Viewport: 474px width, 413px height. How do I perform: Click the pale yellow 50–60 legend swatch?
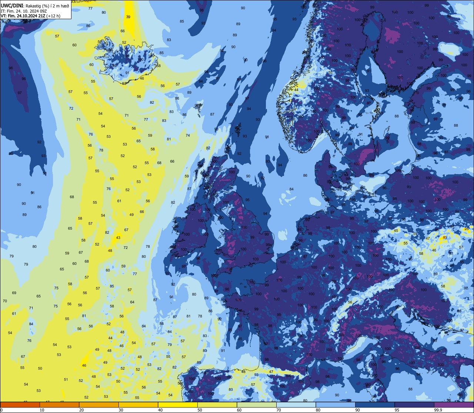point(217,404)
